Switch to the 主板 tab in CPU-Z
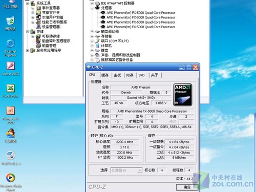This screenshot has width=256, height=192. click(117, 75)
